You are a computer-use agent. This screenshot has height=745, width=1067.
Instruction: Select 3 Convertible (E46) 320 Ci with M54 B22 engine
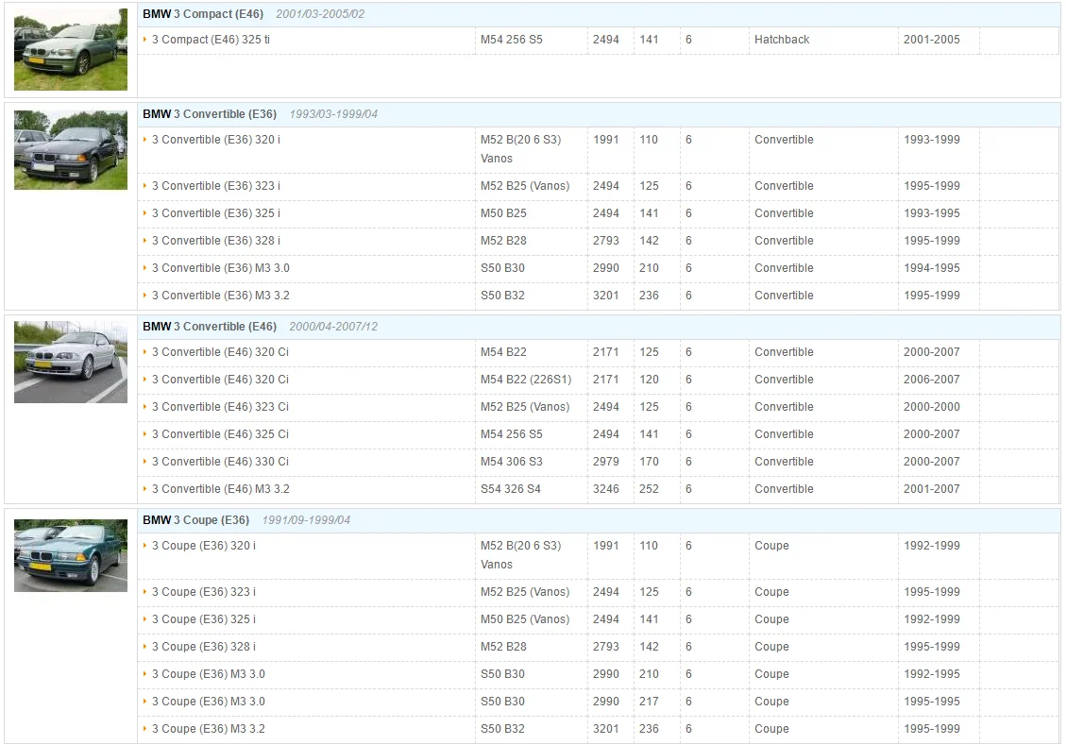point(220,352)
